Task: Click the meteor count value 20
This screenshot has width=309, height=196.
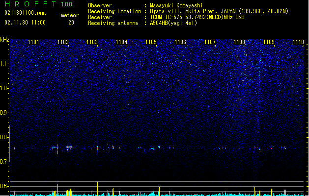Action: [x=71, y=23]
